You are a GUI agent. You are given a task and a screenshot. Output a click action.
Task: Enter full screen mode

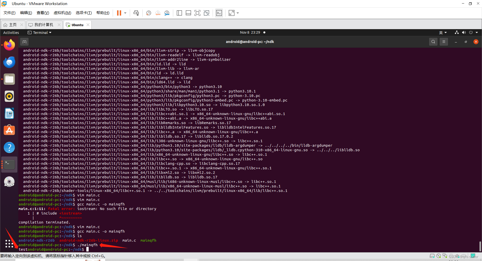pos(197,13)
